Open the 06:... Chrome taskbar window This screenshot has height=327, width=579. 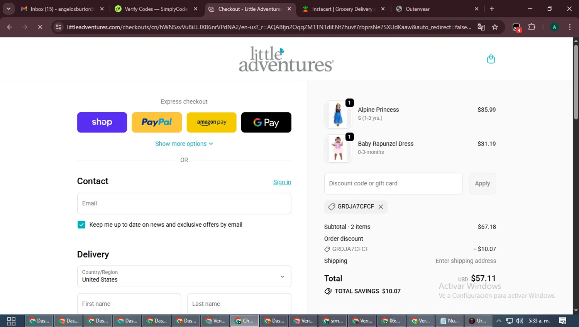[x=392, y=321]
